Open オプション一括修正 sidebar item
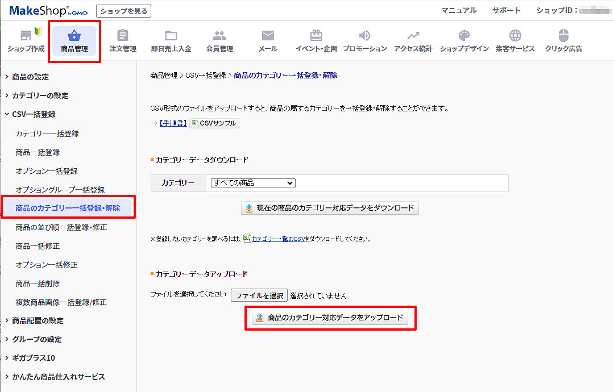Image resolution: width=614 pixels, height=392 pixels. point(47,265)
